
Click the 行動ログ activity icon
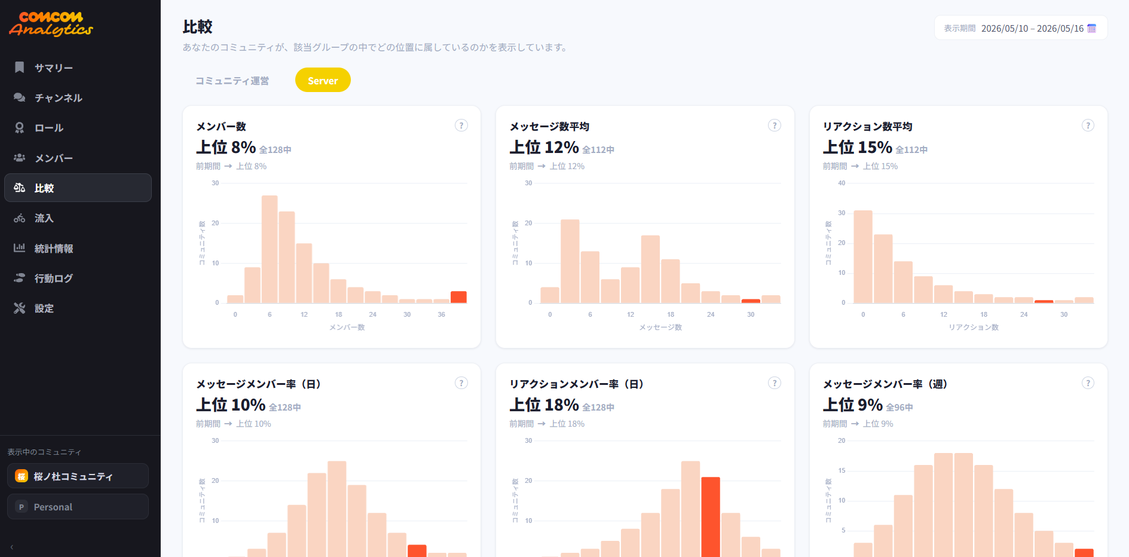click(19, 278)
